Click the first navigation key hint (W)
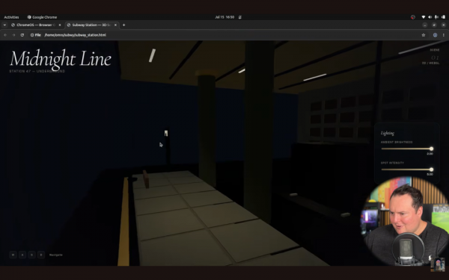Image resolution: width=449 pixels, height=280 pixels. coord(13,255)
